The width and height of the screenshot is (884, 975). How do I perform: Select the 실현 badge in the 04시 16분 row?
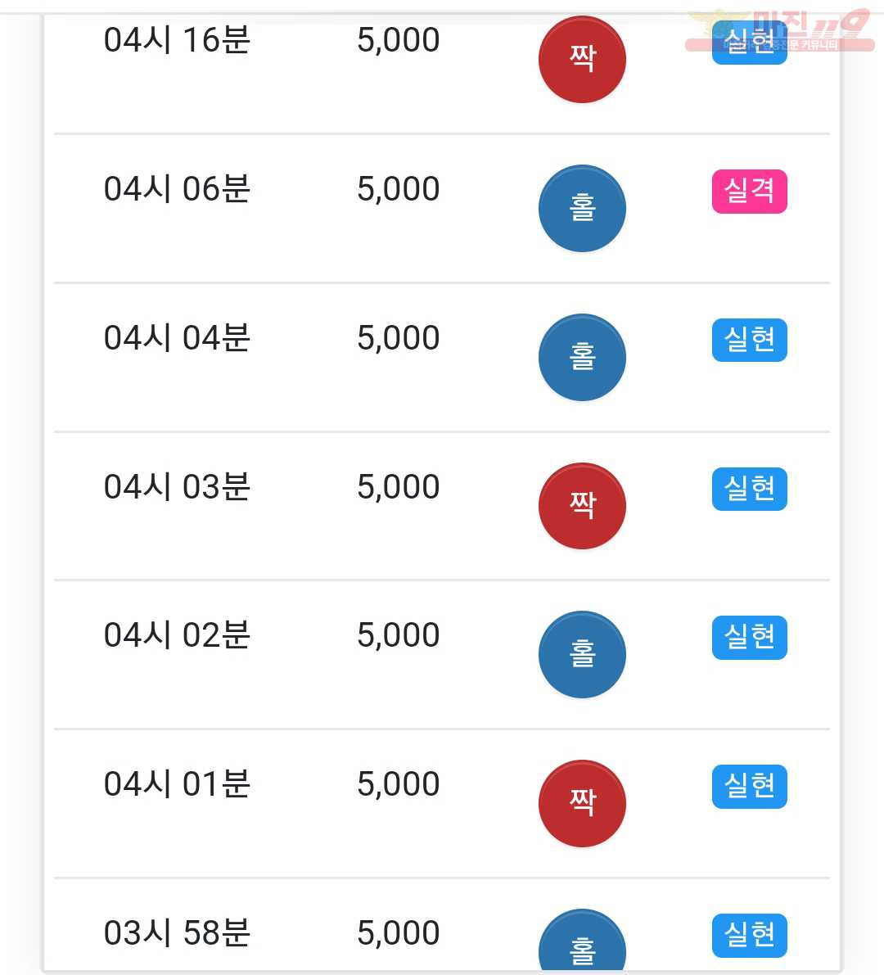[x=750, y=43]
